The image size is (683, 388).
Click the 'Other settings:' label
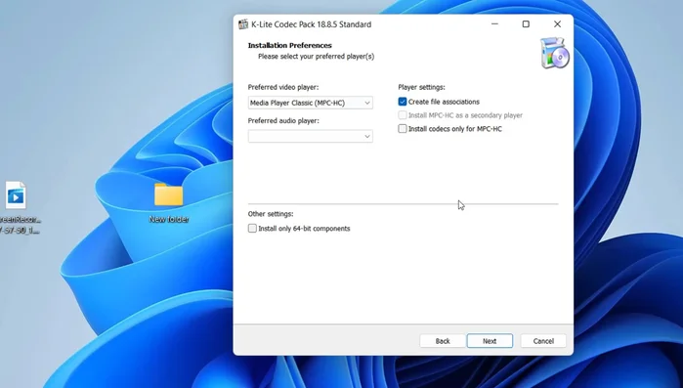tap(271, 214)
